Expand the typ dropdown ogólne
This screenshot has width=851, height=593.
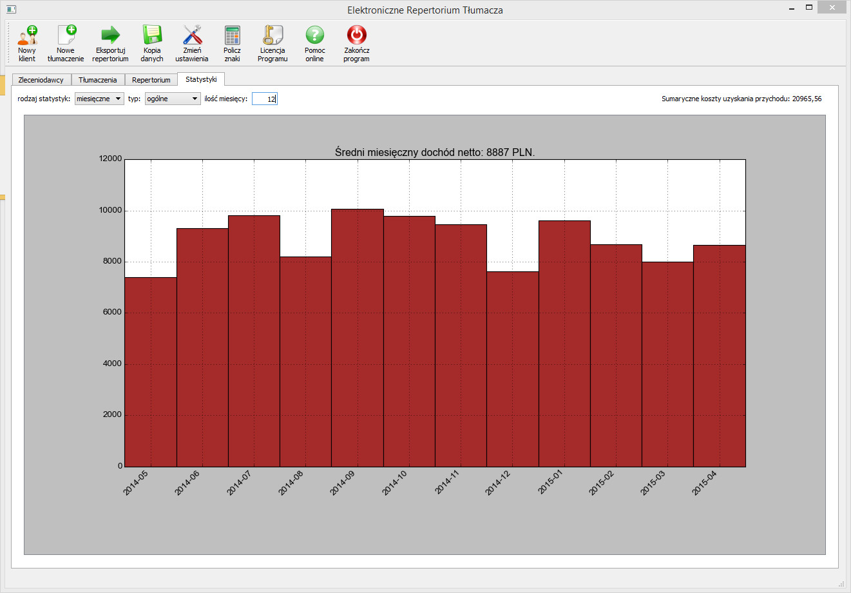point(173,99)
